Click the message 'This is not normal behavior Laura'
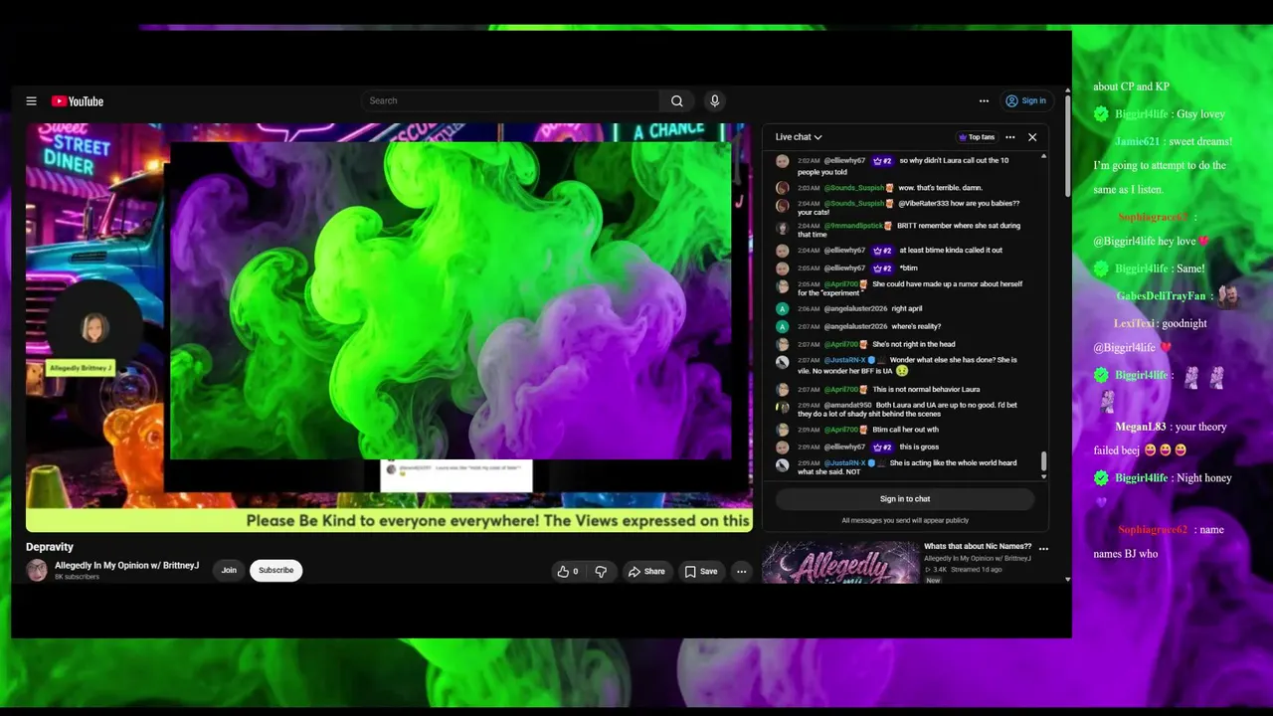The image size is (1273, 716). [926, 390]
